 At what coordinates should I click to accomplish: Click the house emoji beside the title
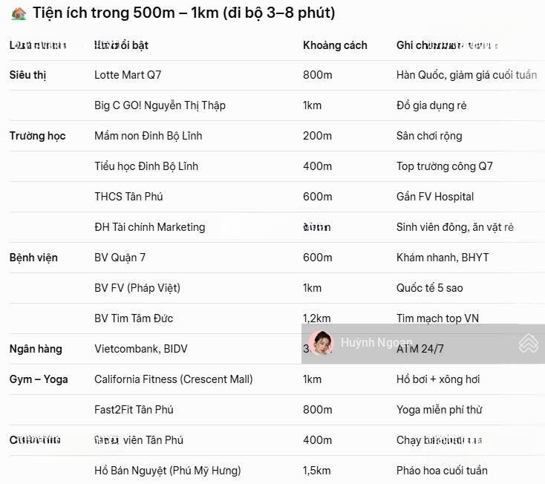pos(19,13)
